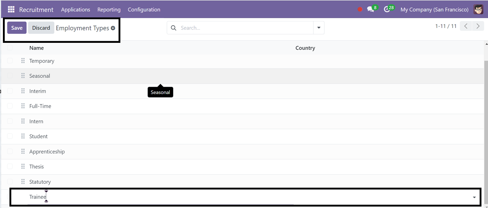Open the apps grid menu icon
The image size is (488, 208).
[x=11, y=9]
